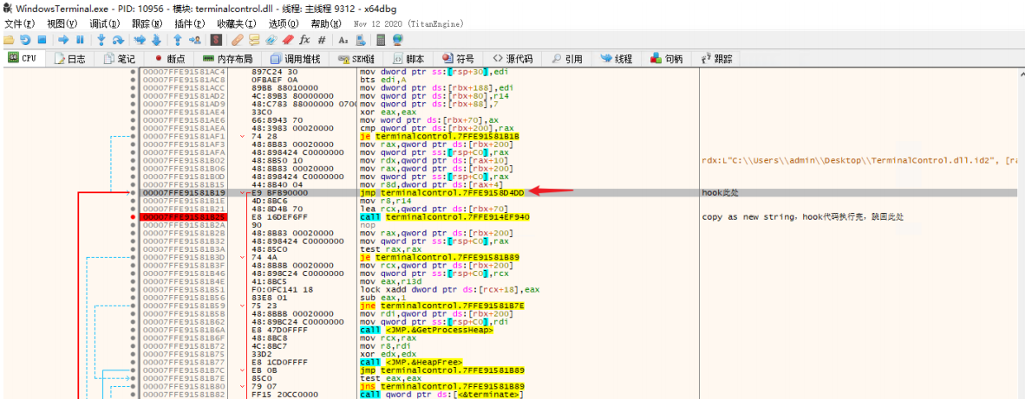Toggle breakpoint dot beside the HeapFree call
Screen dimensions: 1025x399
[x=133, y=362]
